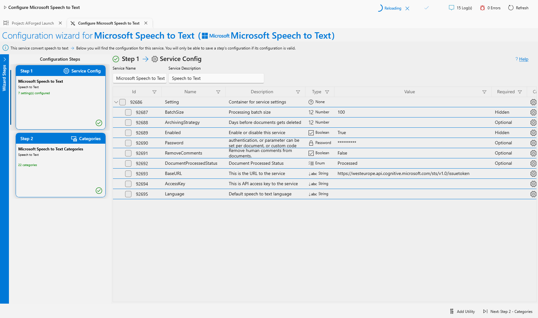
Task: Open gear settings for Enabled row
Action: [x=533, y=133]
